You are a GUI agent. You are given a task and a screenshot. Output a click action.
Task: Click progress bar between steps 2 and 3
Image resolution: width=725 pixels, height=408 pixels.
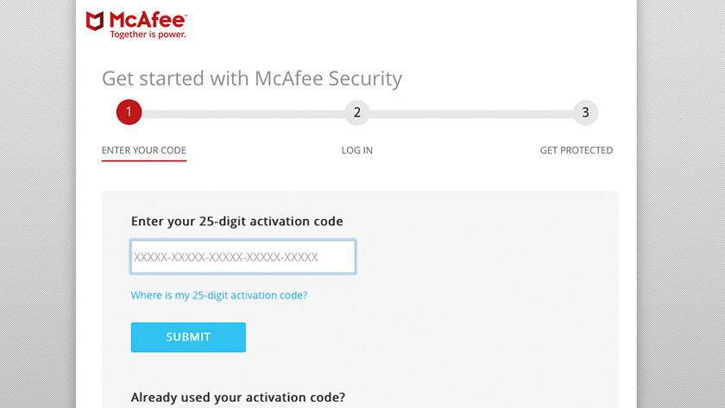tap(470, 113)
